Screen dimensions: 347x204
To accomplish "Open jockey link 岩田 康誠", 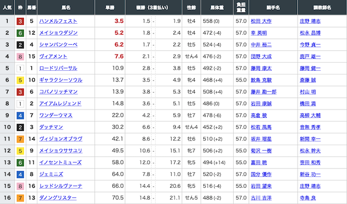I will (261, 104).
